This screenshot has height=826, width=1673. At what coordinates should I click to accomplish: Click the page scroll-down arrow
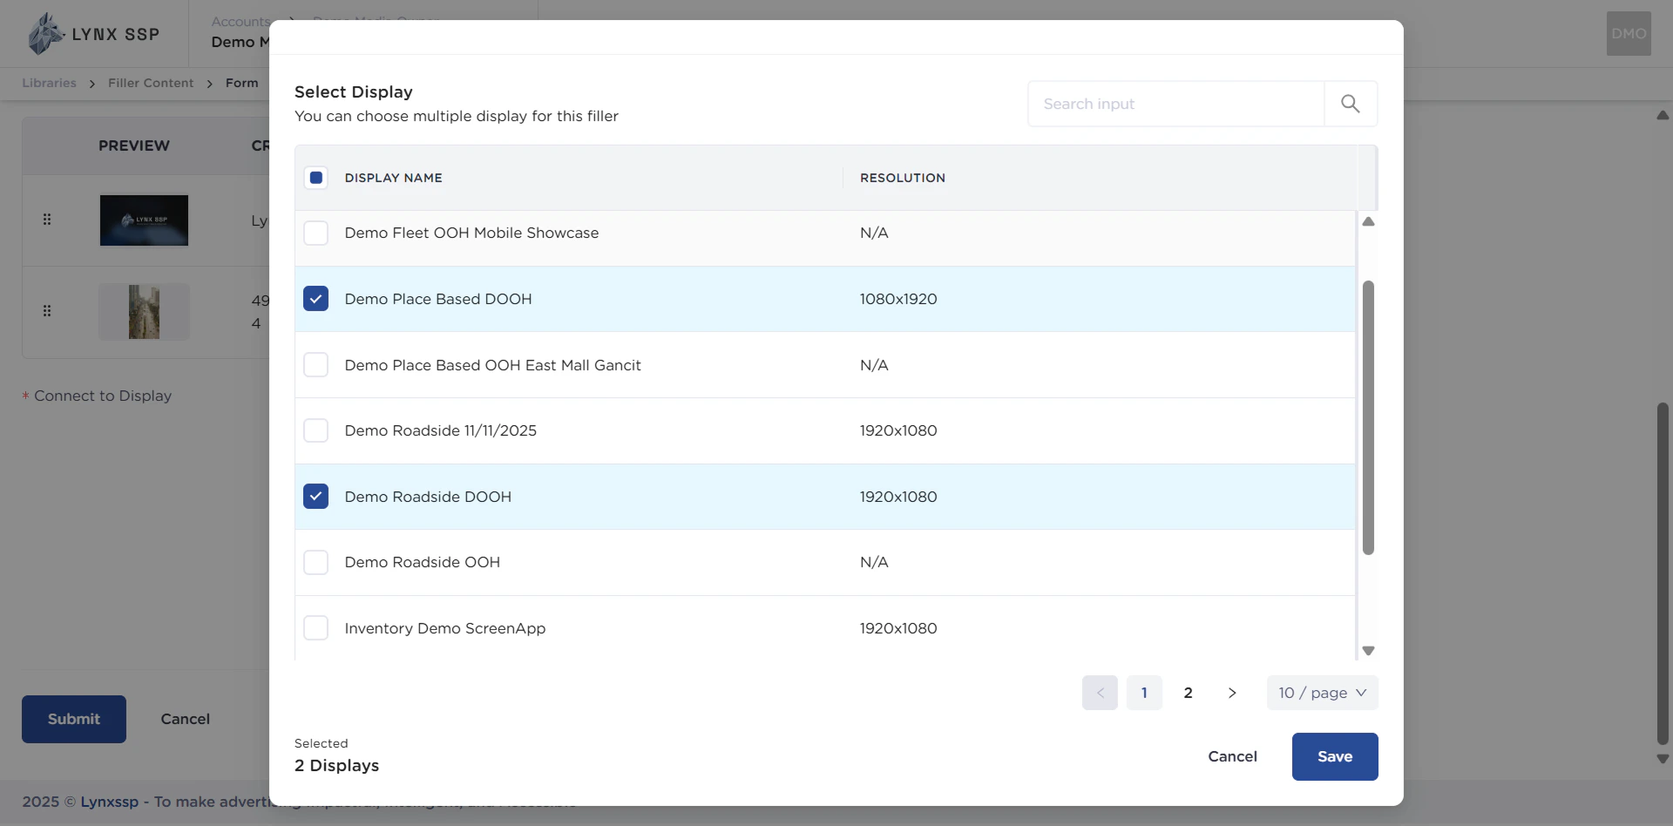click(x=1663, y=759)
